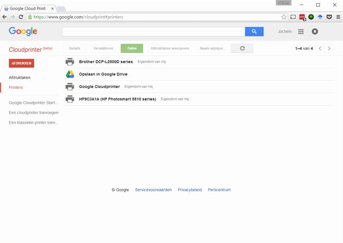This screenshot has height=243, width=343.
Task: Click the blue search magnifier button
Action: click(x=254, y=32)
